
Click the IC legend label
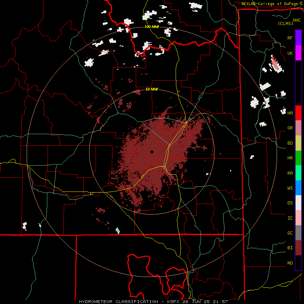coord(290,218)
